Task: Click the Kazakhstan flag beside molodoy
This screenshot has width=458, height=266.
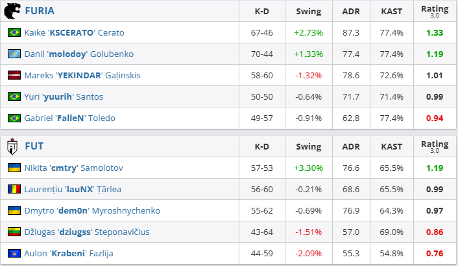Action: (14, 54)
